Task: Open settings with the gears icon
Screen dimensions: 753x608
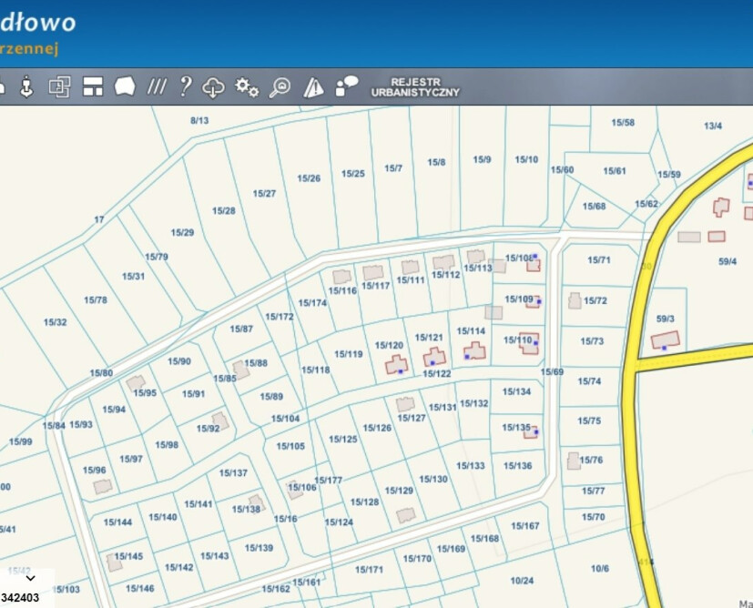Action: 247,87
